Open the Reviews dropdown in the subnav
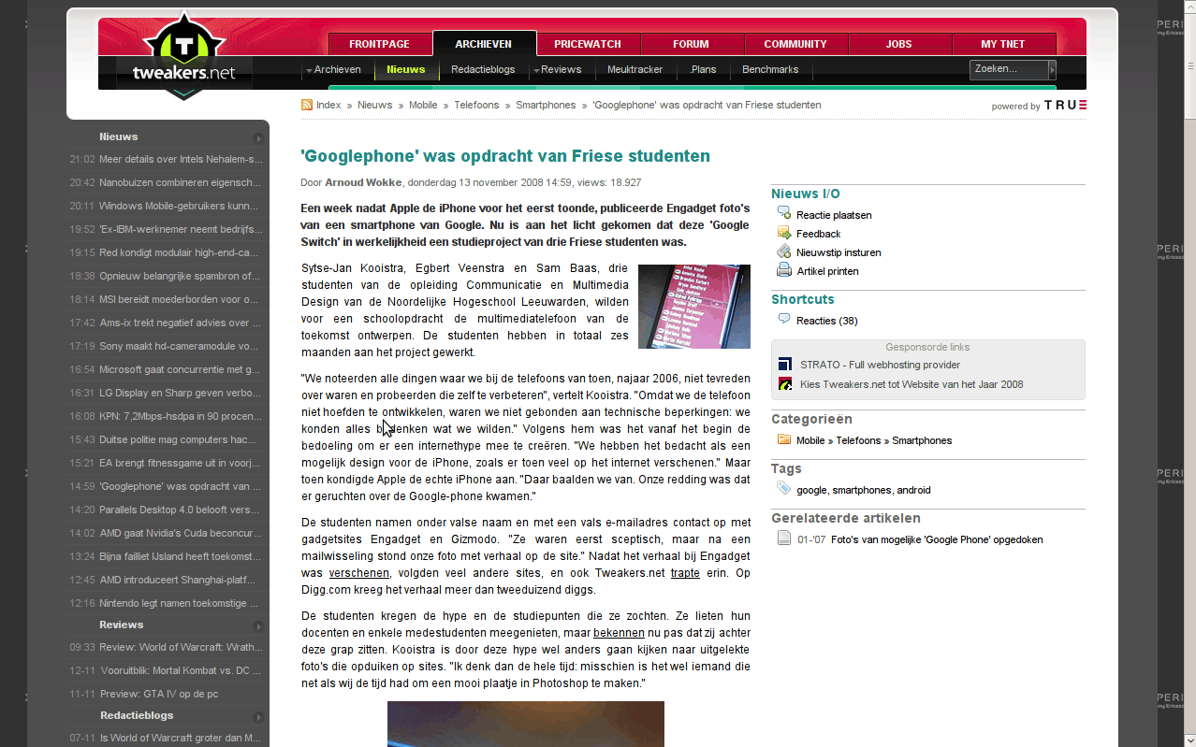The image size is (1196, 747). (562, 69)
